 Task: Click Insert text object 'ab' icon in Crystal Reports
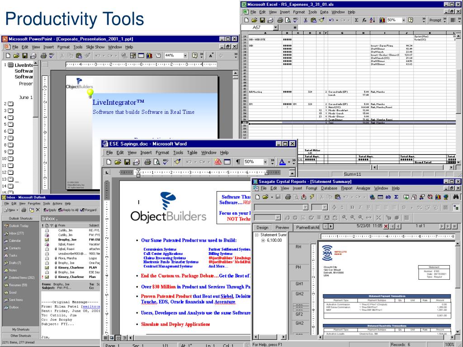point(388,197)
